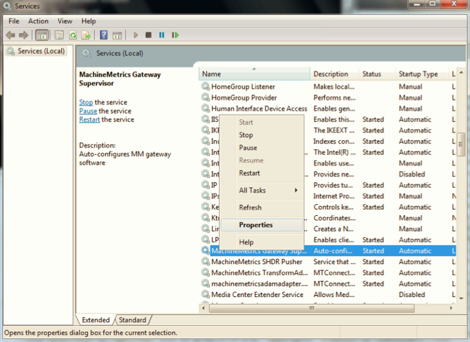Switch to the Standard tab
Screen dimensions: 470x342
132,320
